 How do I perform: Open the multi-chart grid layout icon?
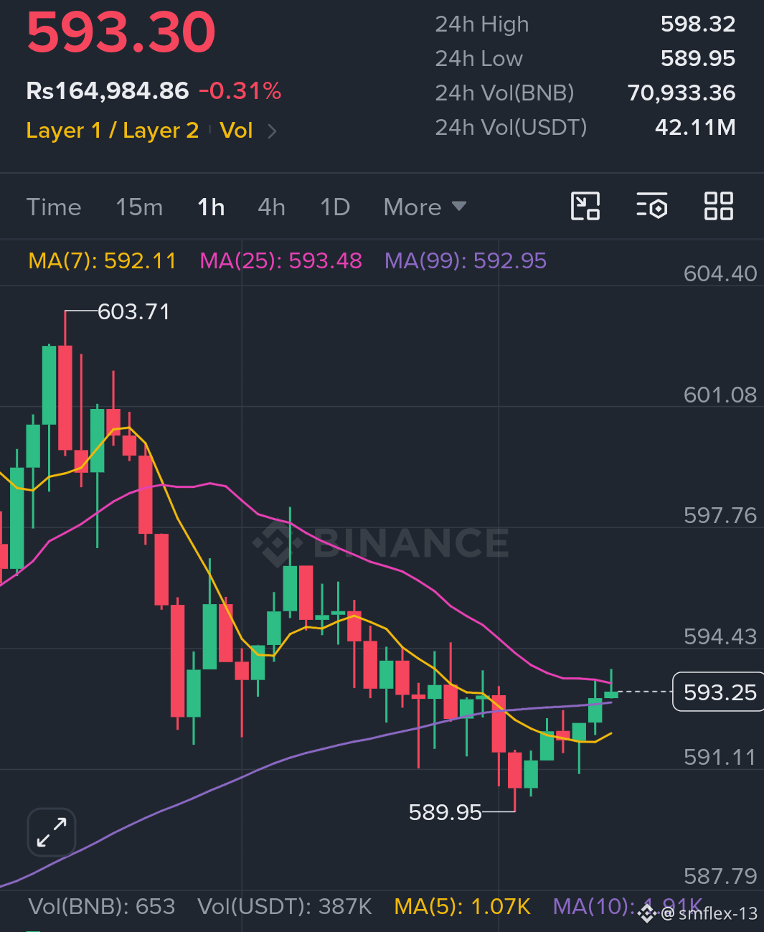tap(718, 207)
